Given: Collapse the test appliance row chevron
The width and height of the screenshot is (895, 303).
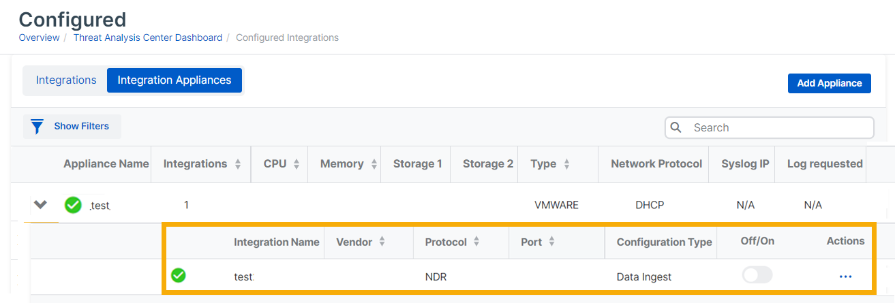Looking at the screenshot, I should coord(41,204).
